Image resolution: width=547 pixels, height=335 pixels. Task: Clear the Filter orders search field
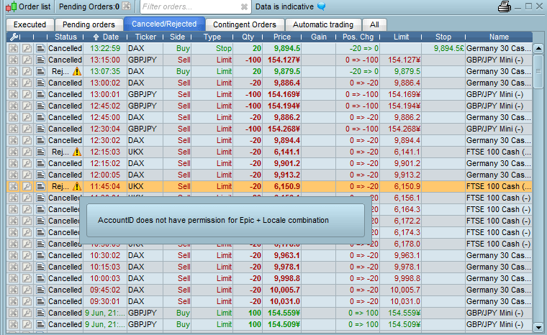click(x=244, y=7)
